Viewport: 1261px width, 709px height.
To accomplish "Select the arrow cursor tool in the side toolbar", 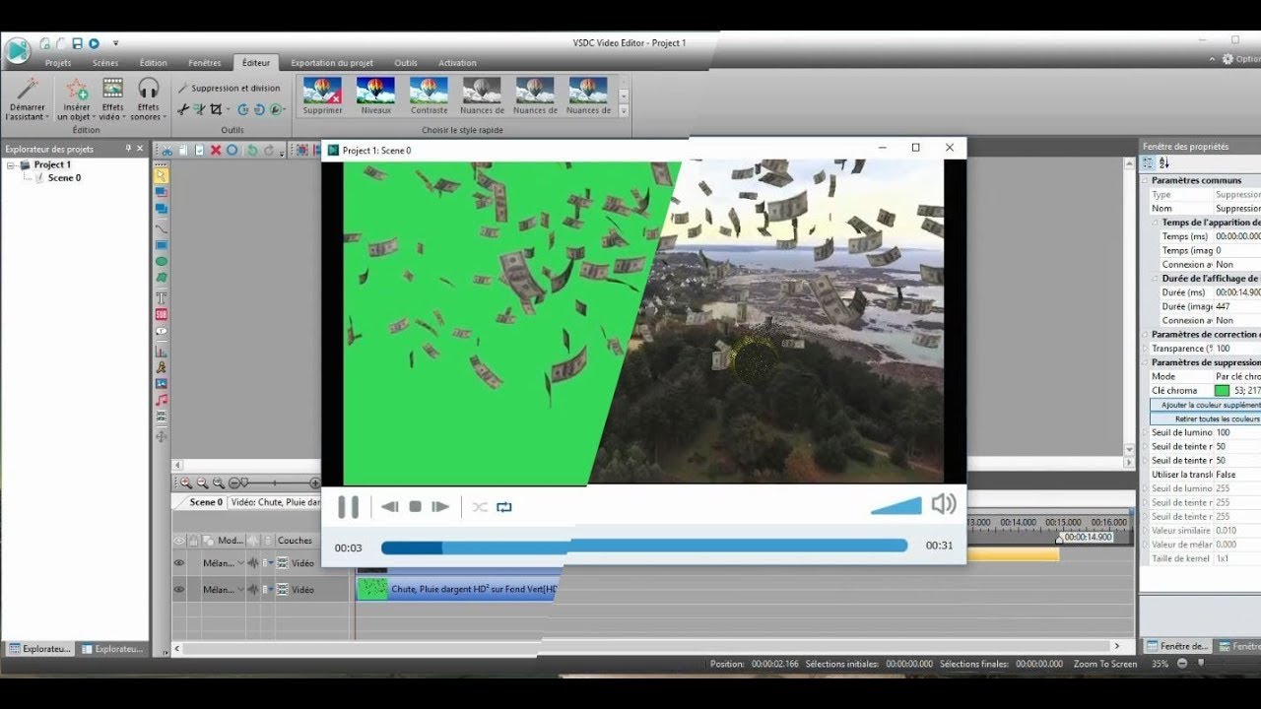I will 161,176.
